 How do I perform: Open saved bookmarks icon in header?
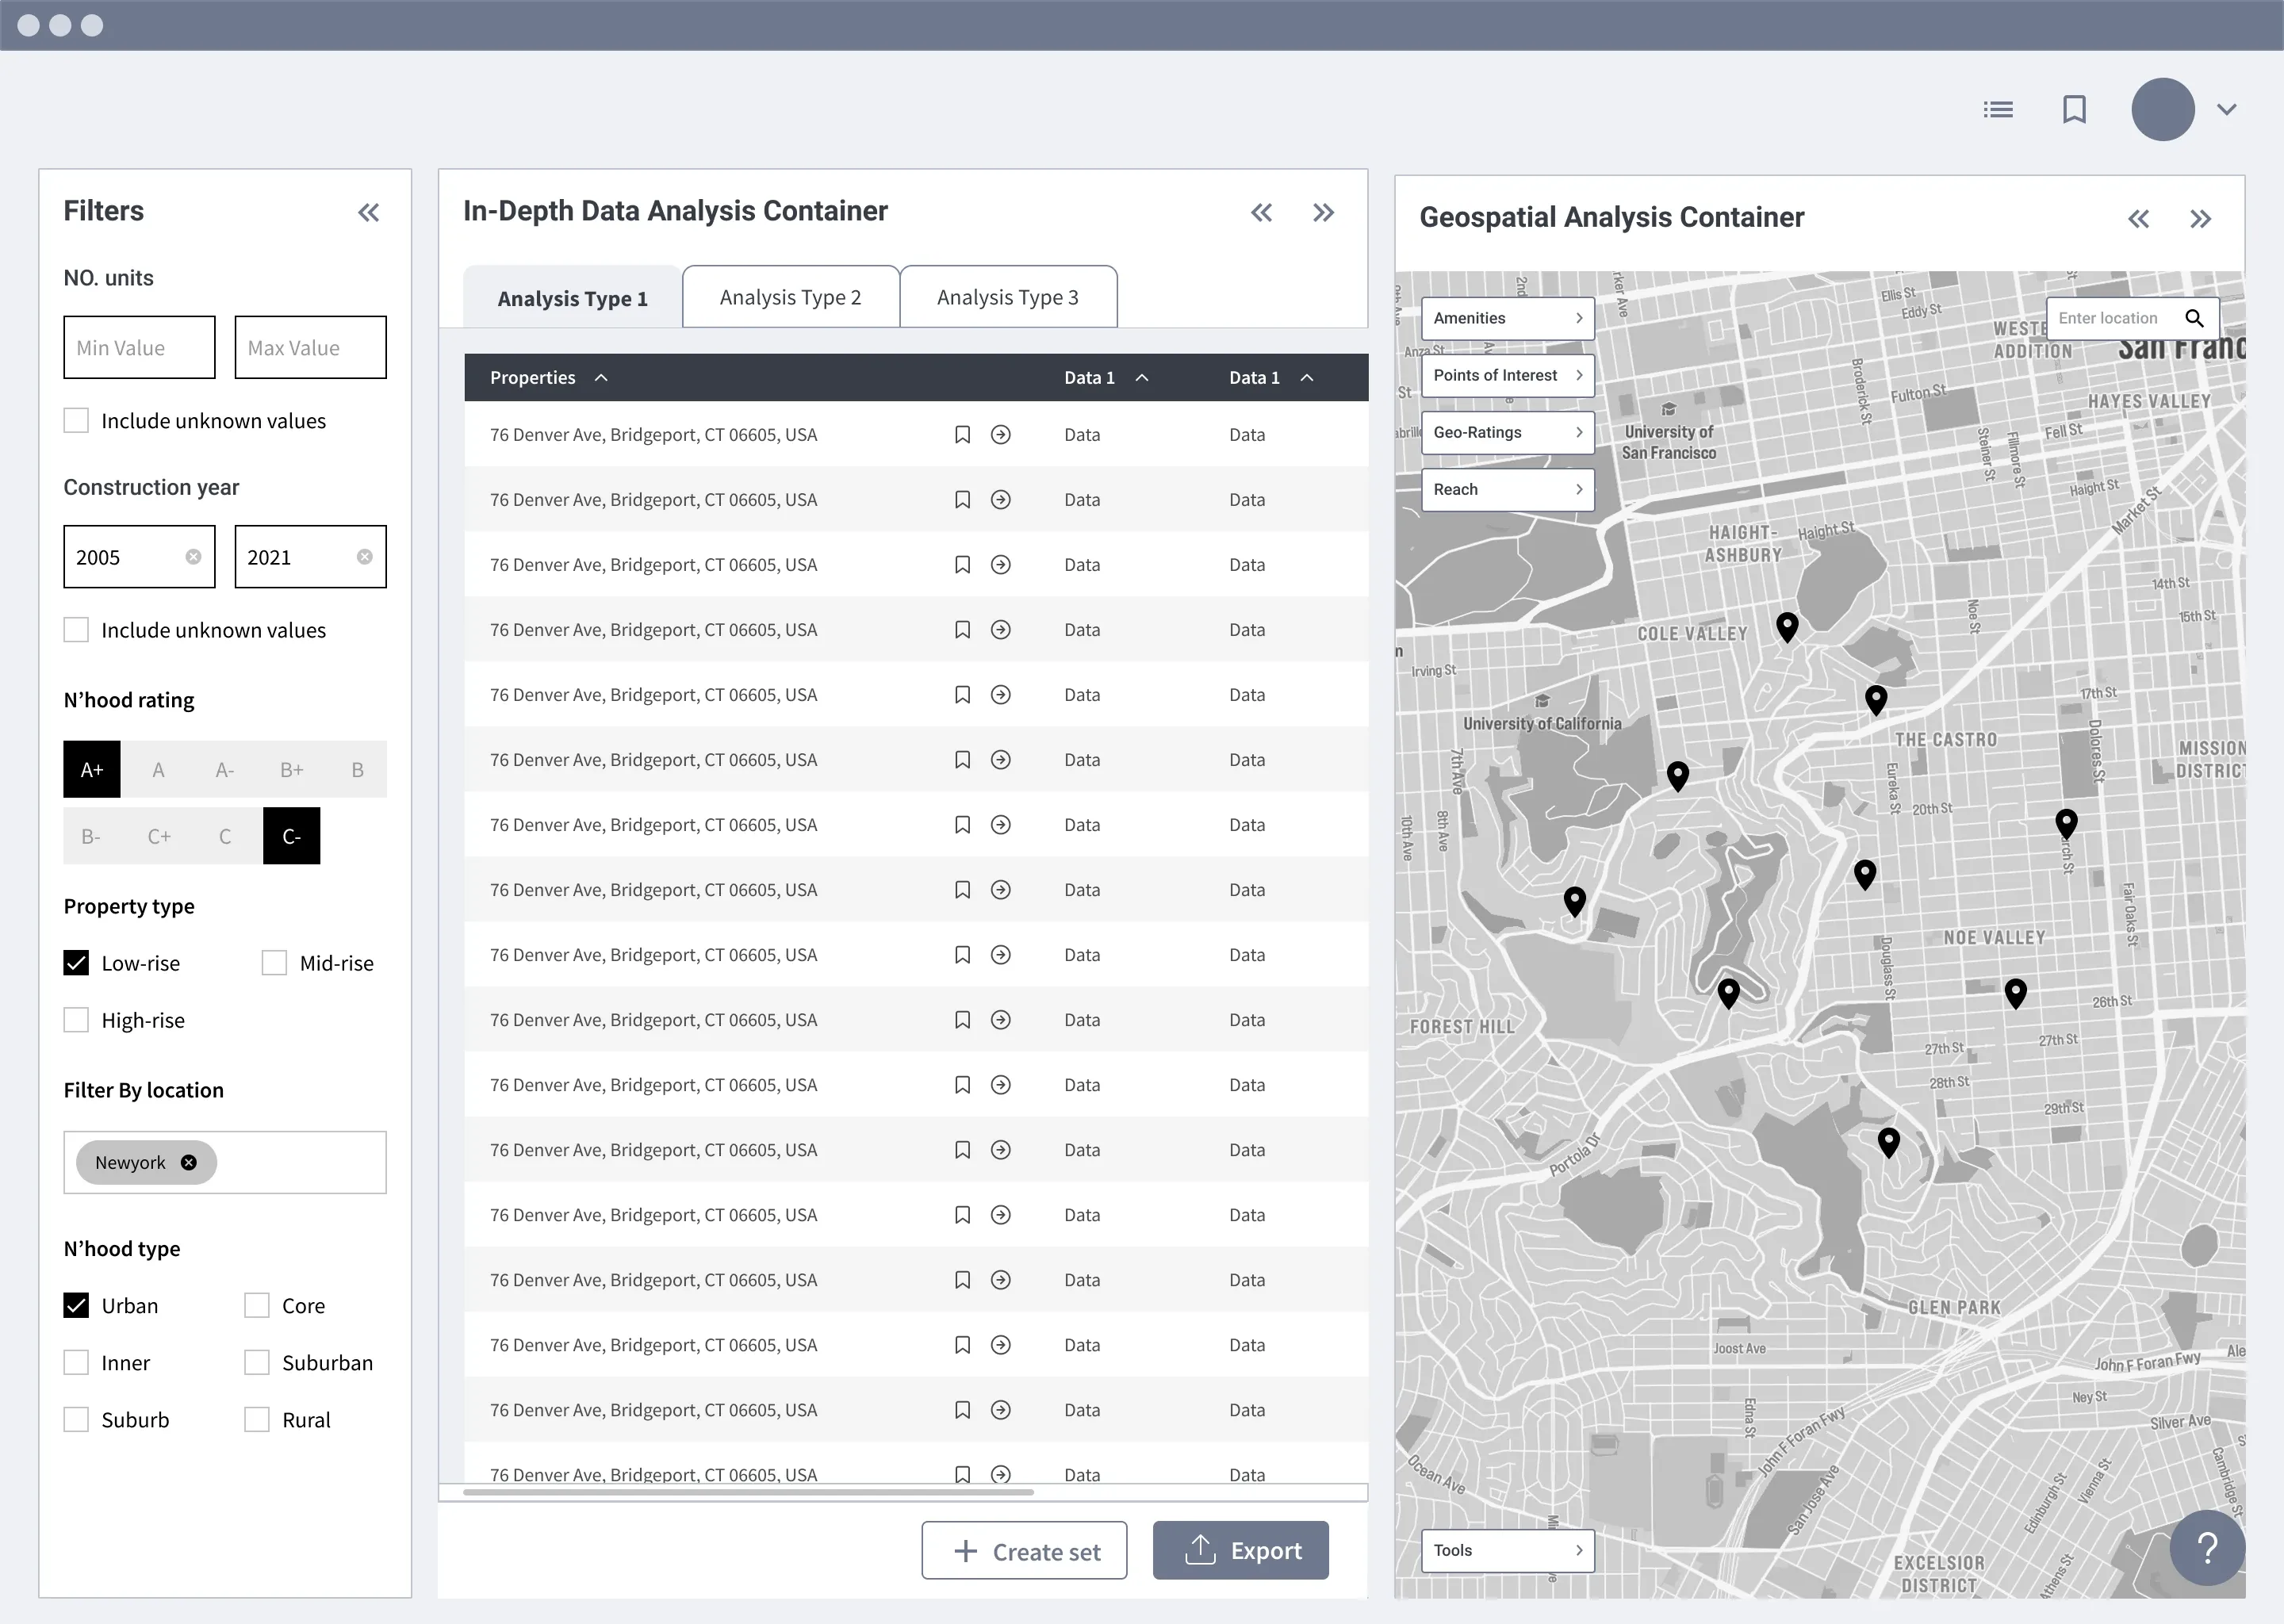point(2074,109)
